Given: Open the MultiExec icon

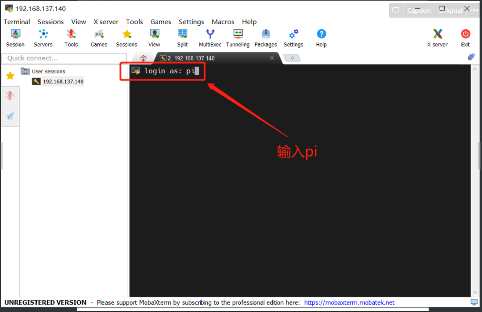Looking at the screenshot, I should click(210, 34).
